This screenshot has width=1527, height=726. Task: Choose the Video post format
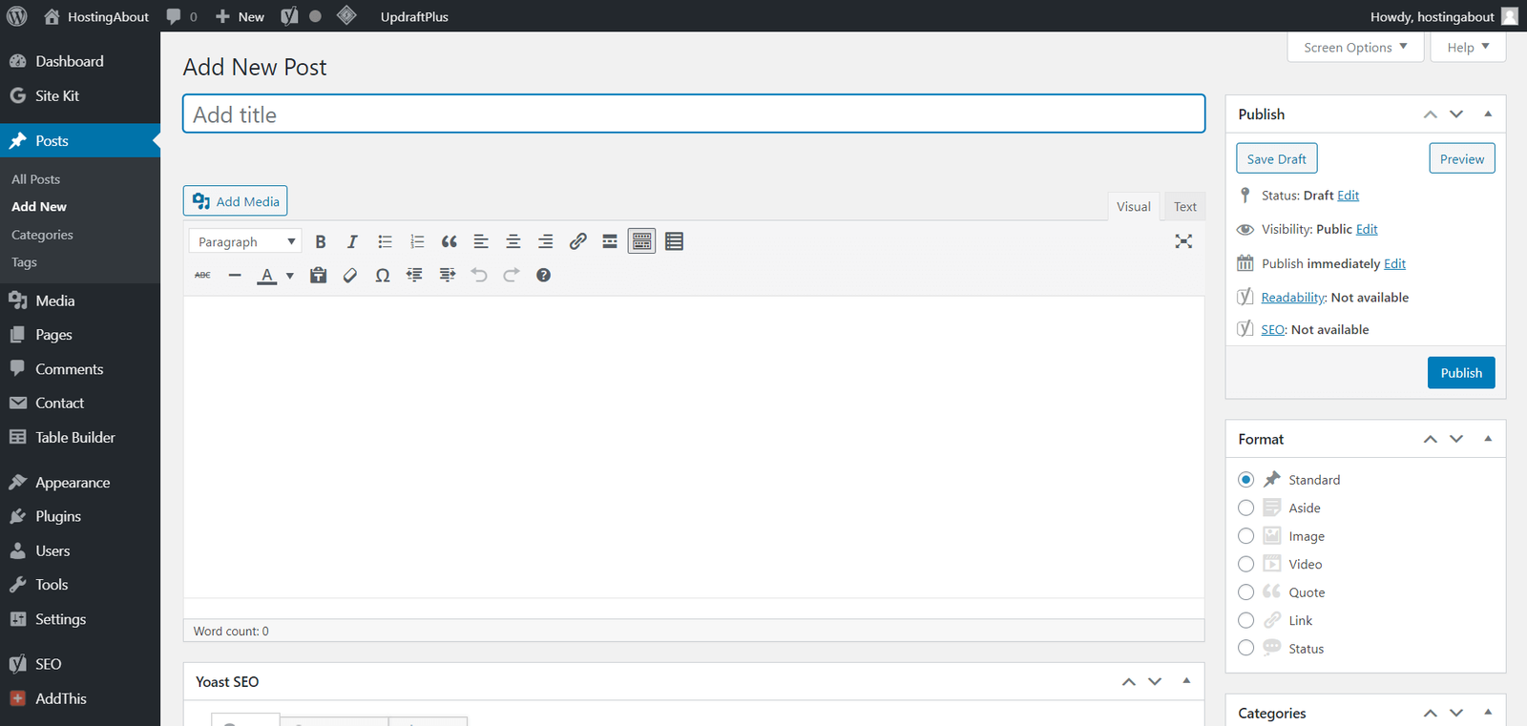1245,564
